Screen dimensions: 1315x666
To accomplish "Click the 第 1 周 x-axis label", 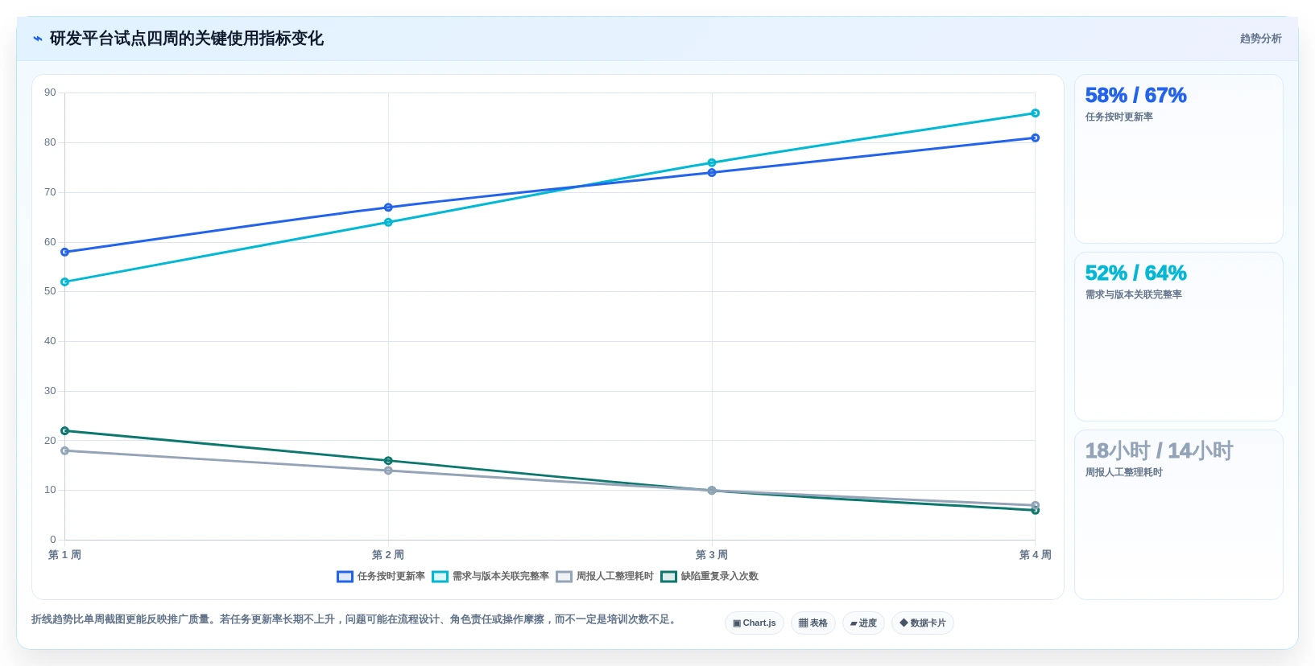I will pyautogui.click(x=64, y=555).
